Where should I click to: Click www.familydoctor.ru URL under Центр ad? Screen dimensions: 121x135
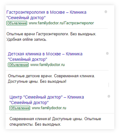click(x=49, y=108)
